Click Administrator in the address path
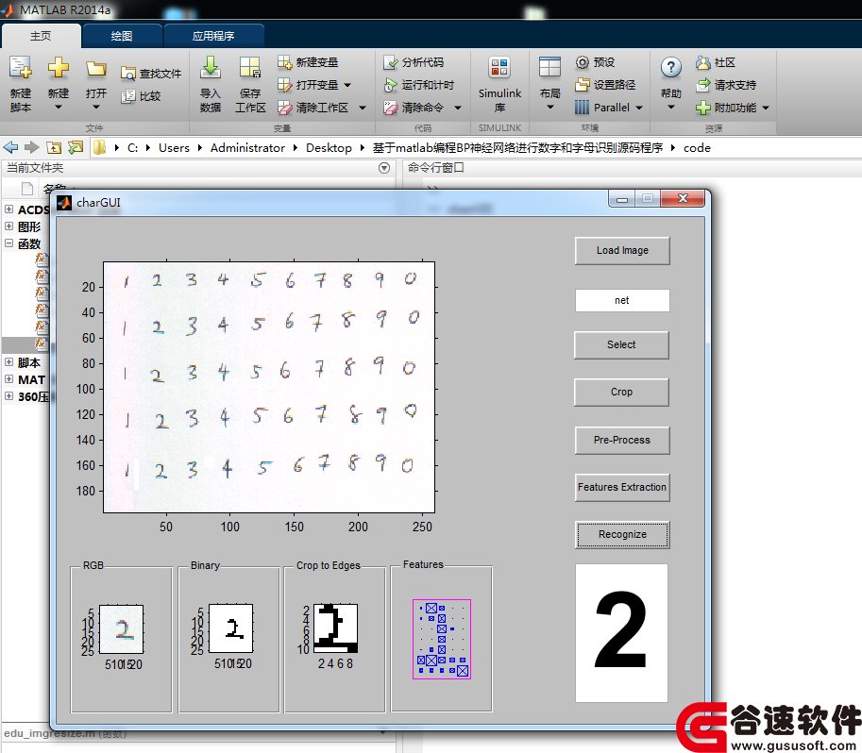This screenshot has height=753, width=862. coord(247,148)
